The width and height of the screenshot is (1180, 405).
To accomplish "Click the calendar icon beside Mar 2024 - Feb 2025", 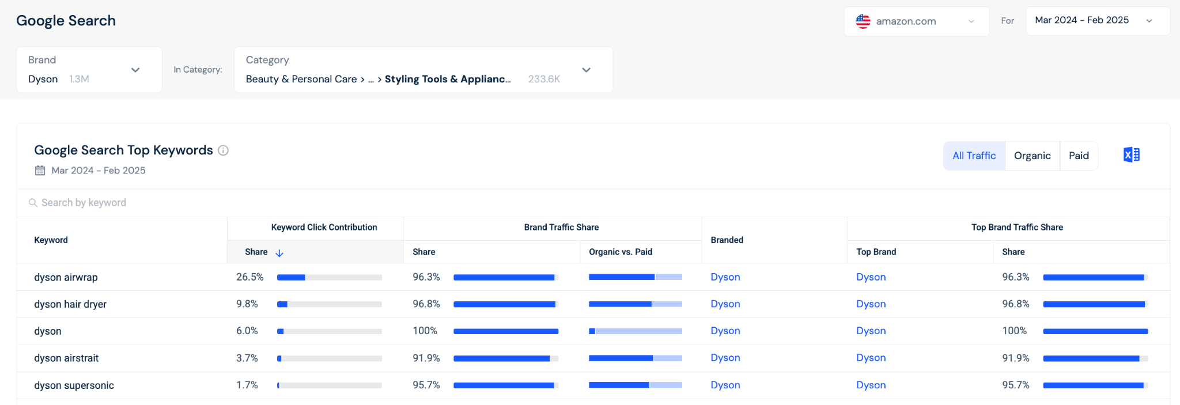I will (40, 171).
